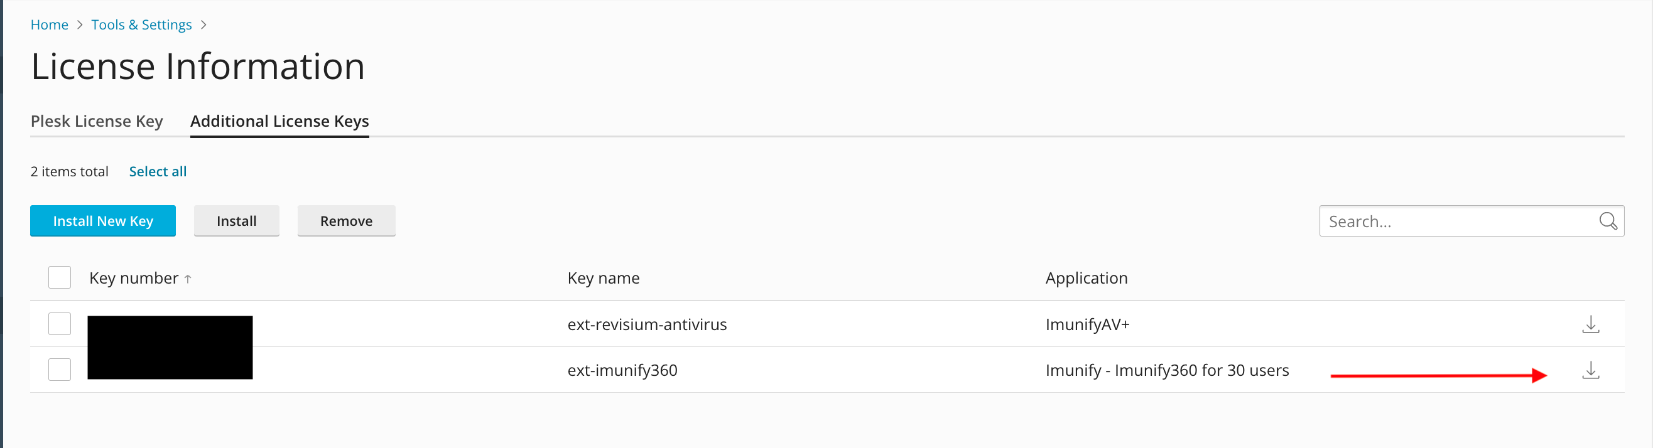Check the ext-imunify360 row checkbox
The image size is (1653, 448).
60,370
